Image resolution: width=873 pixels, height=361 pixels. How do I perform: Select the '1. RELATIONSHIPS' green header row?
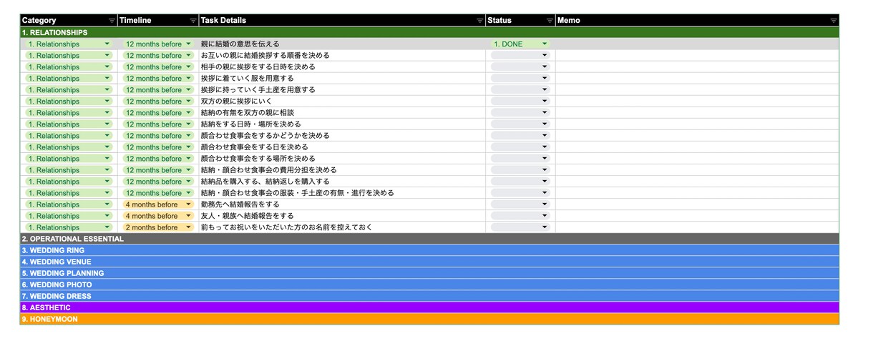(429, 32)
